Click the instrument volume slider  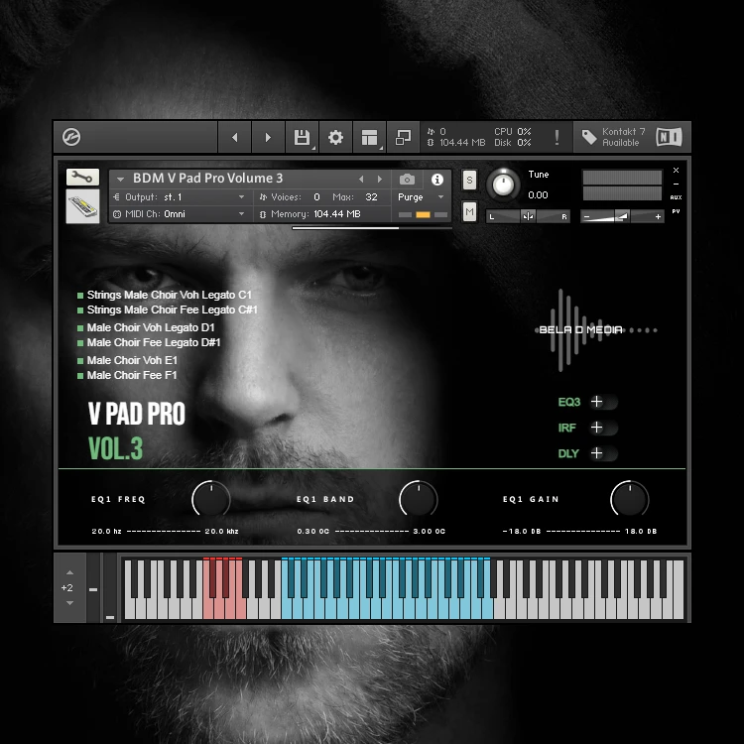click(x=622, y=216)
